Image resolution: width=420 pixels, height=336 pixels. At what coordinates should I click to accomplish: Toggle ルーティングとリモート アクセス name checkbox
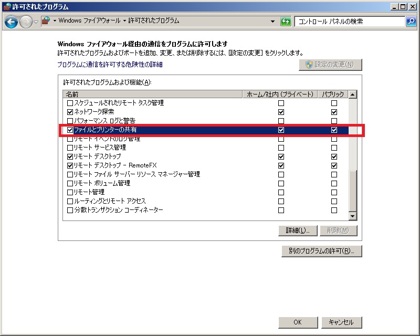[70, 201]
